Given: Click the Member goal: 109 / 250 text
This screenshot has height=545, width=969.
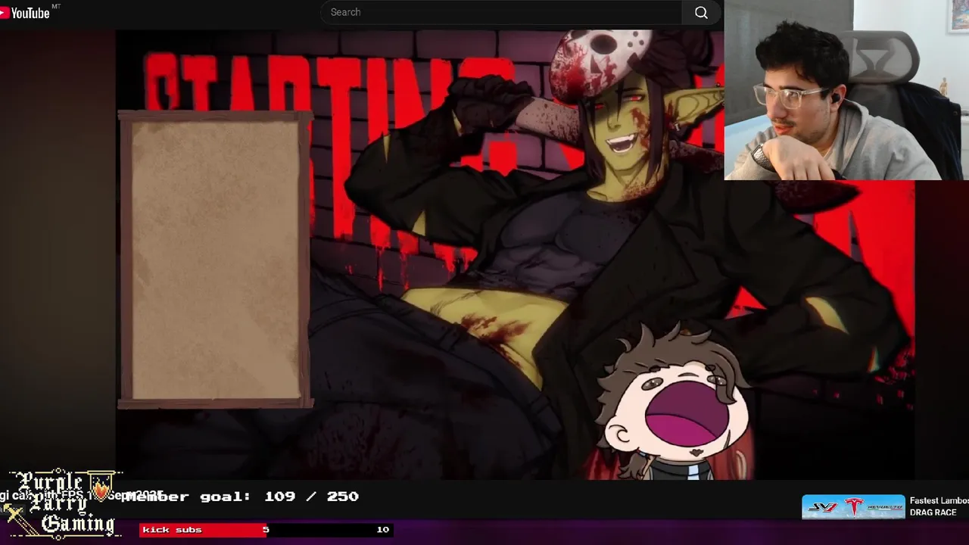Looking at the screenshot, I should 242,497.
